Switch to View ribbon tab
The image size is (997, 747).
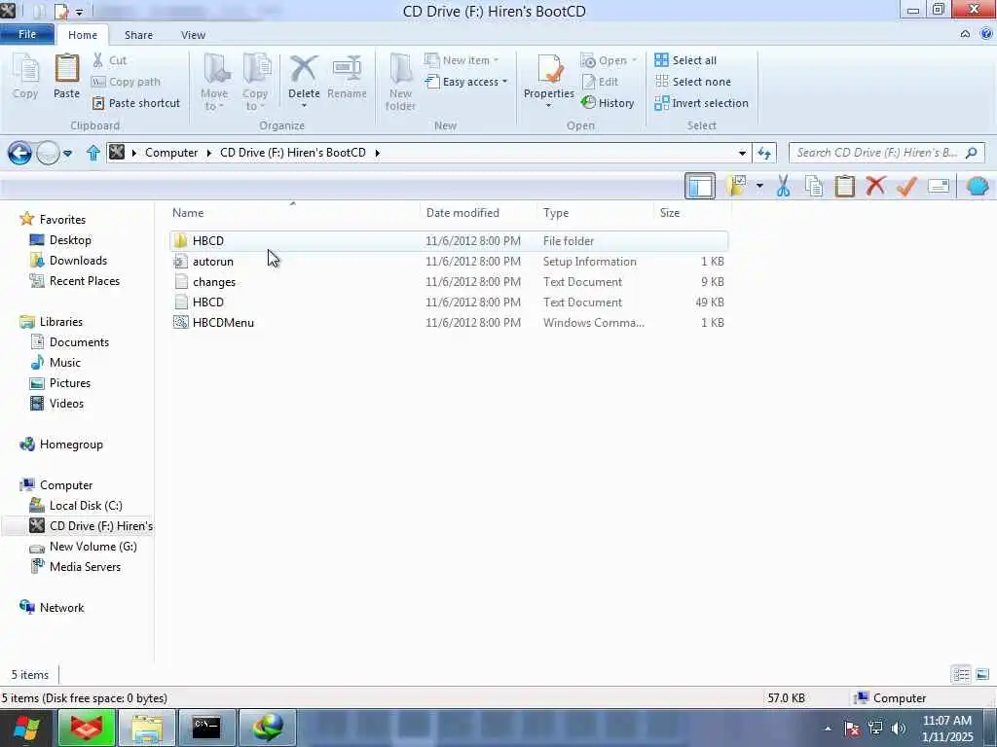(x=193, y=35)
